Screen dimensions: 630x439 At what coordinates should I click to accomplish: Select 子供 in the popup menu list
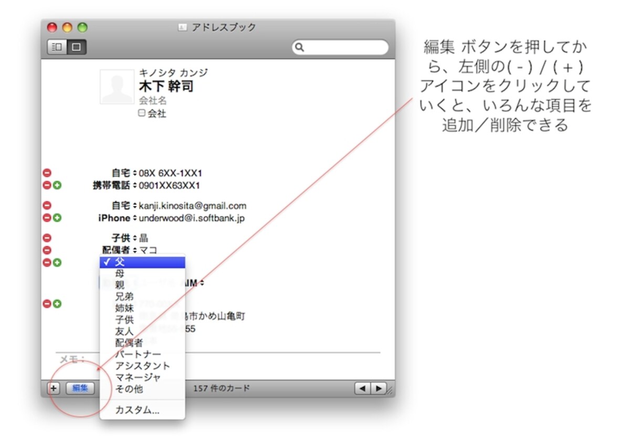(x=142, y=320)
